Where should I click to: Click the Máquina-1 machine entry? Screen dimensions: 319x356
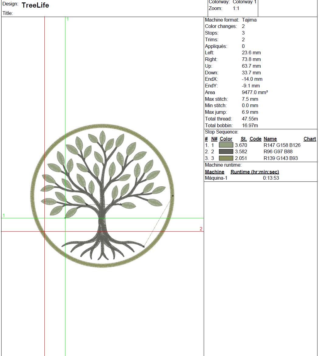216,178
